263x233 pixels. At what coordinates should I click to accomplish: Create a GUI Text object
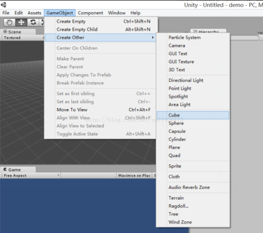(x=193, y=53)
